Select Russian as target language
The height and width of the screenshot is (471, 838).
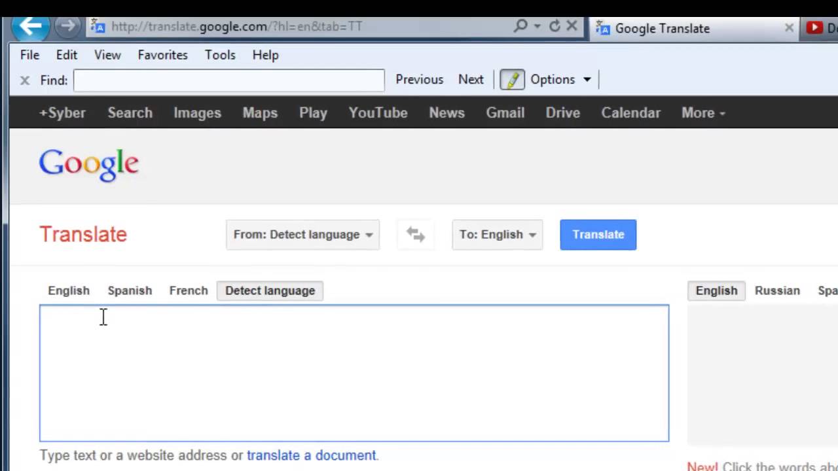pyautogui.click(x=777, y=290)
